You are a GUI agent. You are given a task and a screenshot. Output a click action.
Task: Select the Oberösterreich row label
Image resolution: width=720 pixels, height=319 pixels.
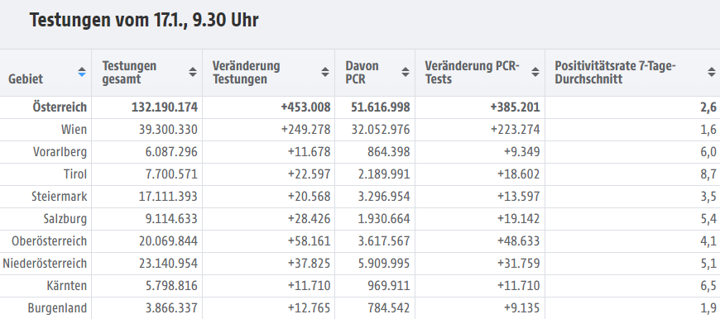point(49,241)
